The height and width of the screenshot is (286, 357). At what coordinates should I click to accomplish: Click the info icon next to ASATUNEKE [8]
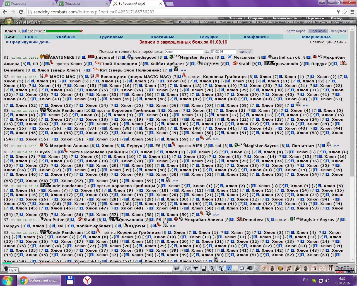pyautogui.click(x=83, y=57)
